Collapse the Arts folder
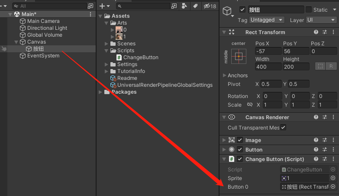The height and width of the screenshot is (196, 339). (x=107, y=23)
